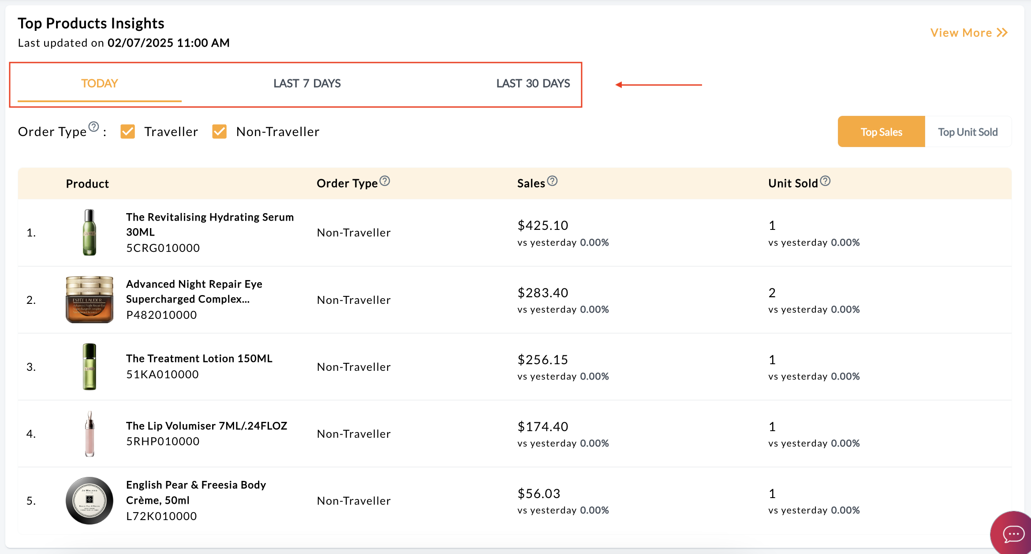Click help icon beside Sales column header
Screen dimensions: 1031x554
tap(552, 181)
